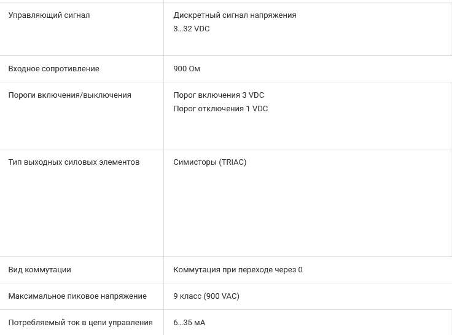Click the "Тип выходных силовых элементов" label
This screenshot has width=452, height=335.
coord(74,162)
